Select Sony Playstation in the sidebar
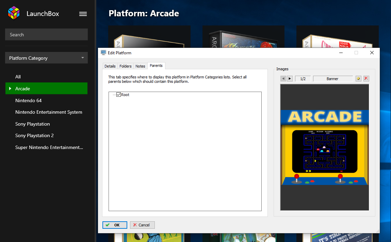The height and width of the screenshot is (242, 391). point(32,124)
